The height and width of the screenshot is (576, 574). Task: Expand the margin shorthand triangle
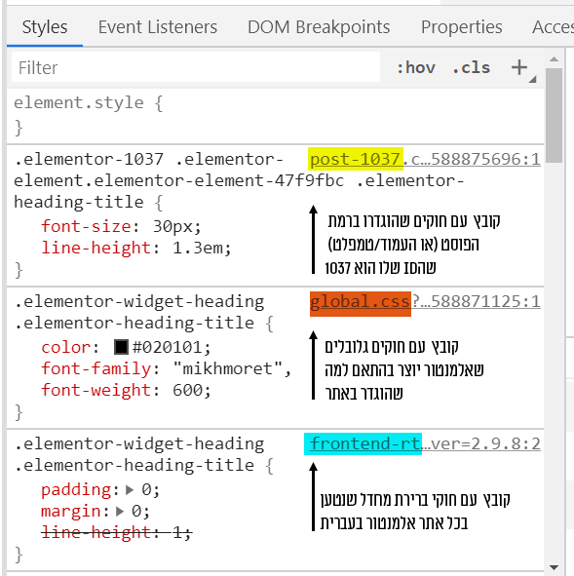coord(120,511)
